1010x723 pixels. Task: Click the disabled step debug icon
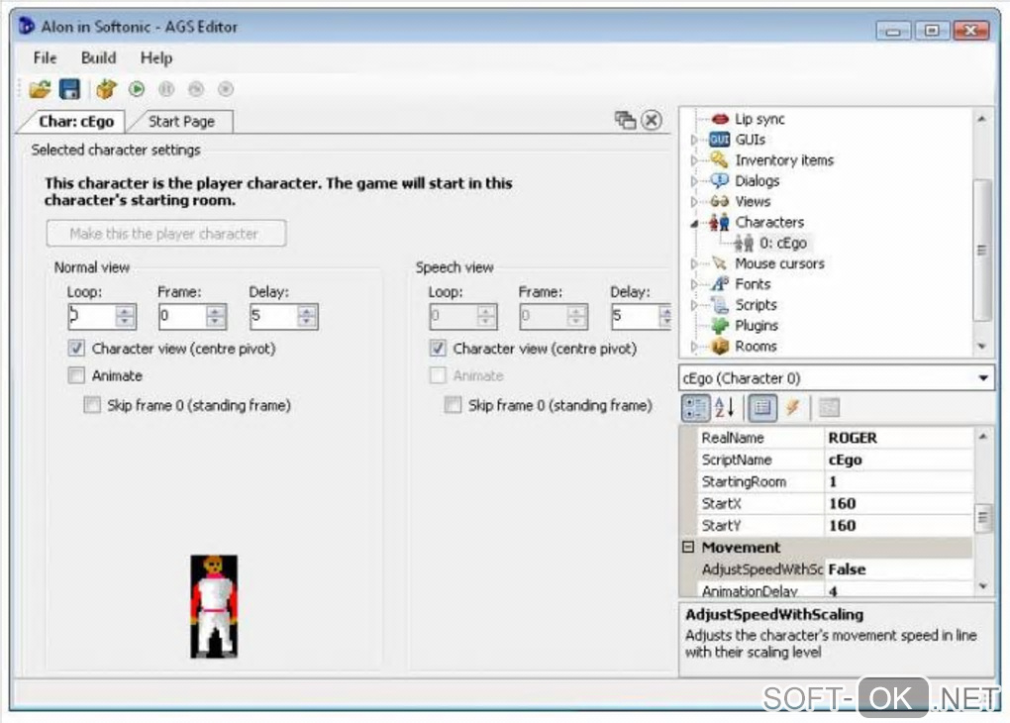coord(196,89)
